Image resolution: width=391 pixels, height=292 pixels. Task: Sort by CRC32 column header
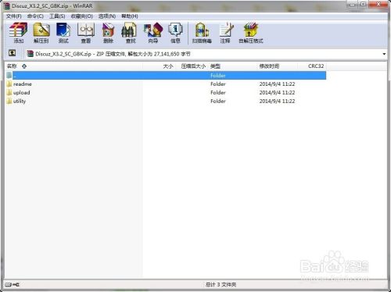coord(312,66)
